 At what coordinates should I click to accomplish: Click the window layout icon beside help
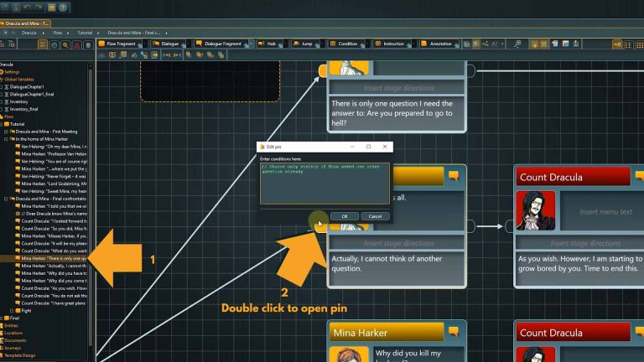(51, 7)
